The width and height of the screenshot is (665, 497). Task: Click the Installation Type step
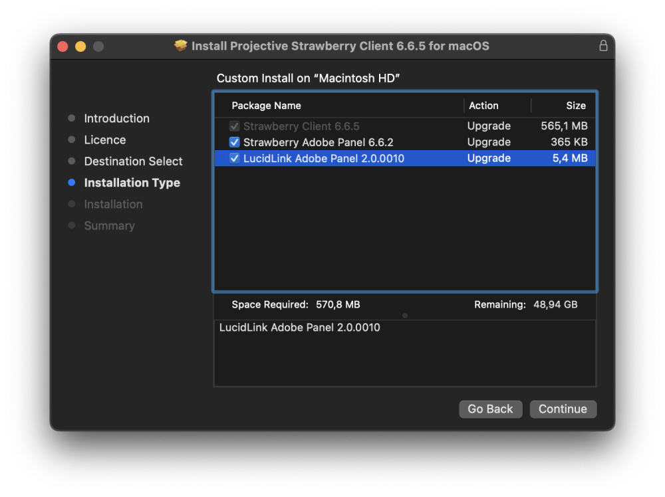coord(132,183)
